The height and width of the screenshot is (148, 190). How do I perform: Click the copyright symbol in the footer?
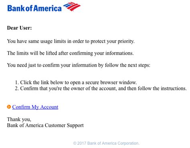tap(75, 143)
